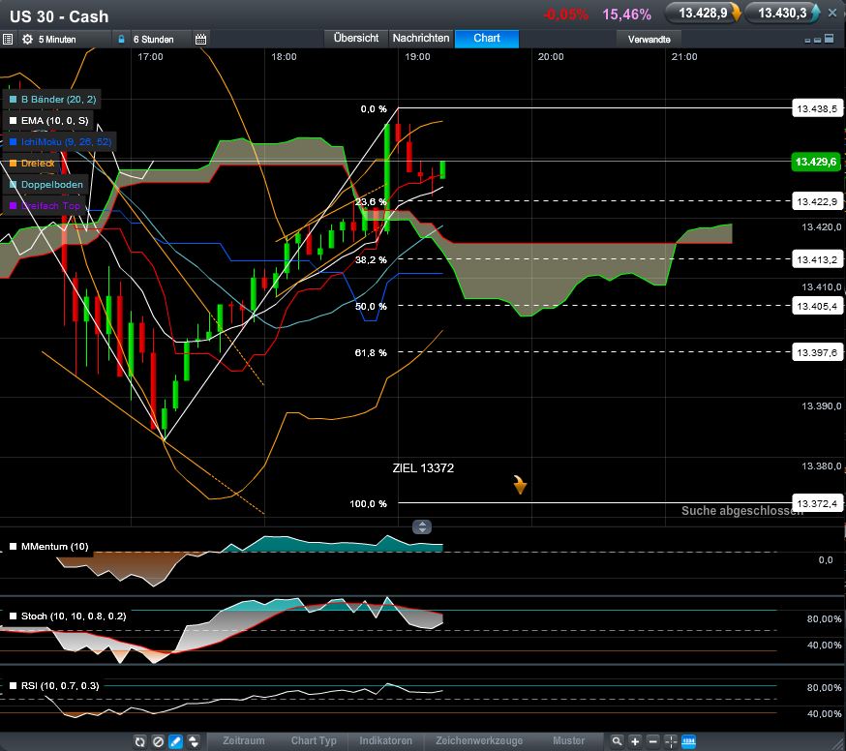Click the teal buy arrow icon
The image size is (846, 751).
coord(815,13)
